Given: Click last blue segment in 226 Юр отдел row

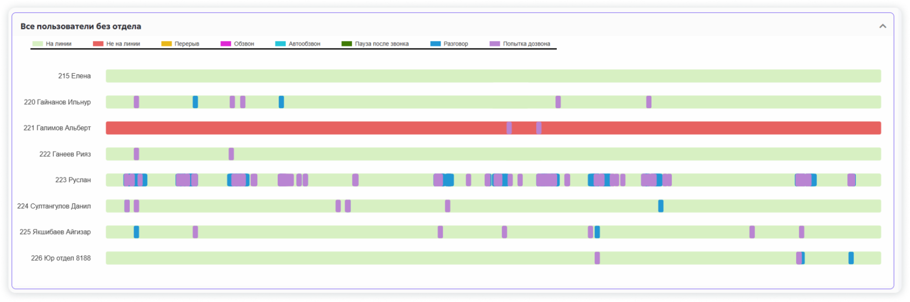Looking at the screenshot, I should (x=851, y=258).
